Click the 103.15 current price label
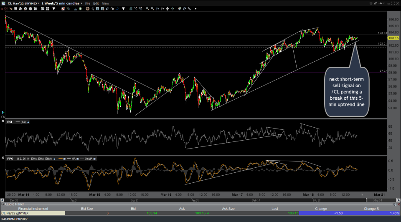The height and width of the screenshot is (222, 401). (393, 38)
